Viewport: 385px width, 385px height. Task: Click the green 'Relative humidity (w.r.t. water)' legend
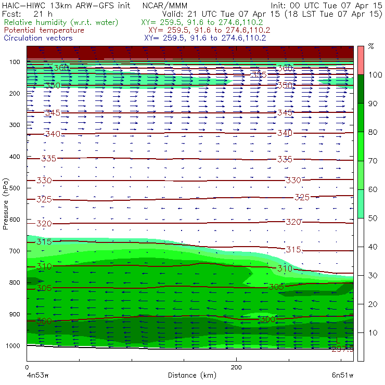[x=61, y=22]
